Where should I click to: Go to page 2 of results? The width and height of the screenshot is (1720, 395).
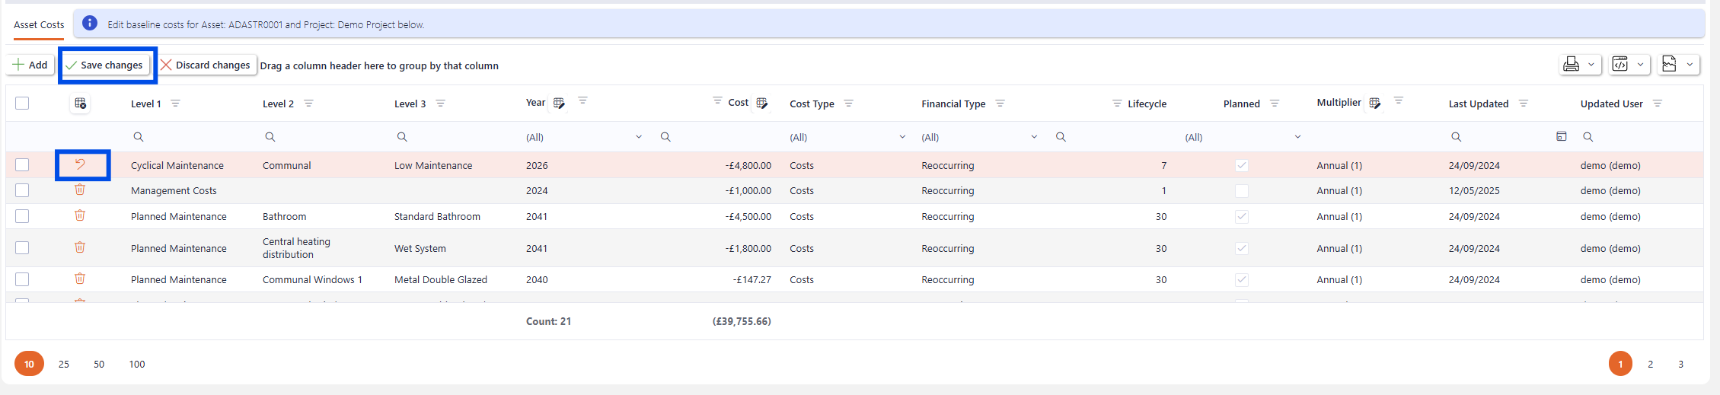point(1650,364)
